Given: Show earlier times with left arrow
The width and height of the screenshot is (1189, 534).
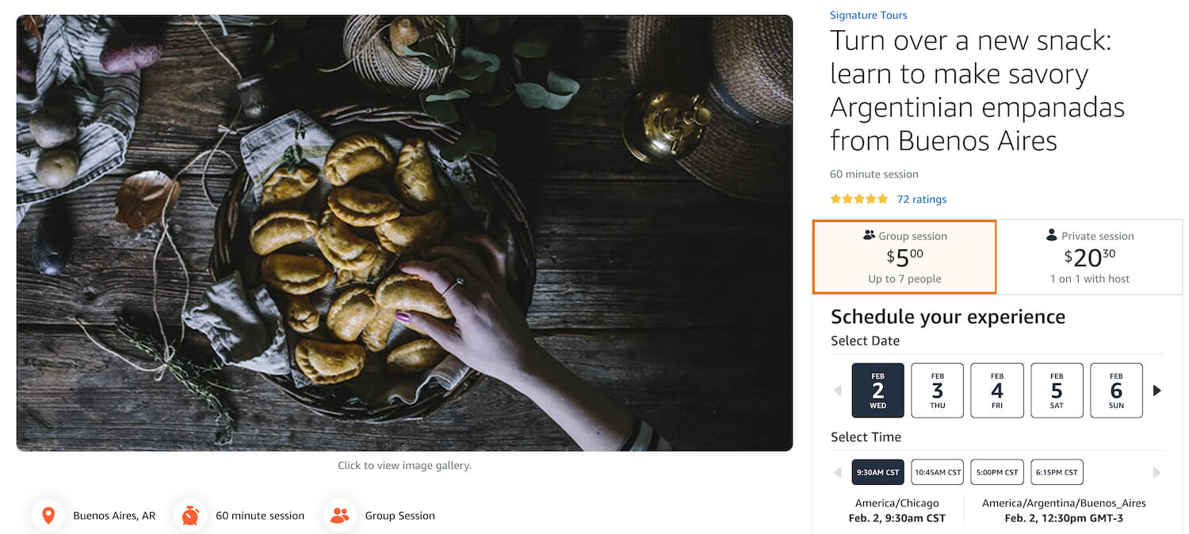Looking at the screenshot, I should pyautogui.click(x=838, y=473).
